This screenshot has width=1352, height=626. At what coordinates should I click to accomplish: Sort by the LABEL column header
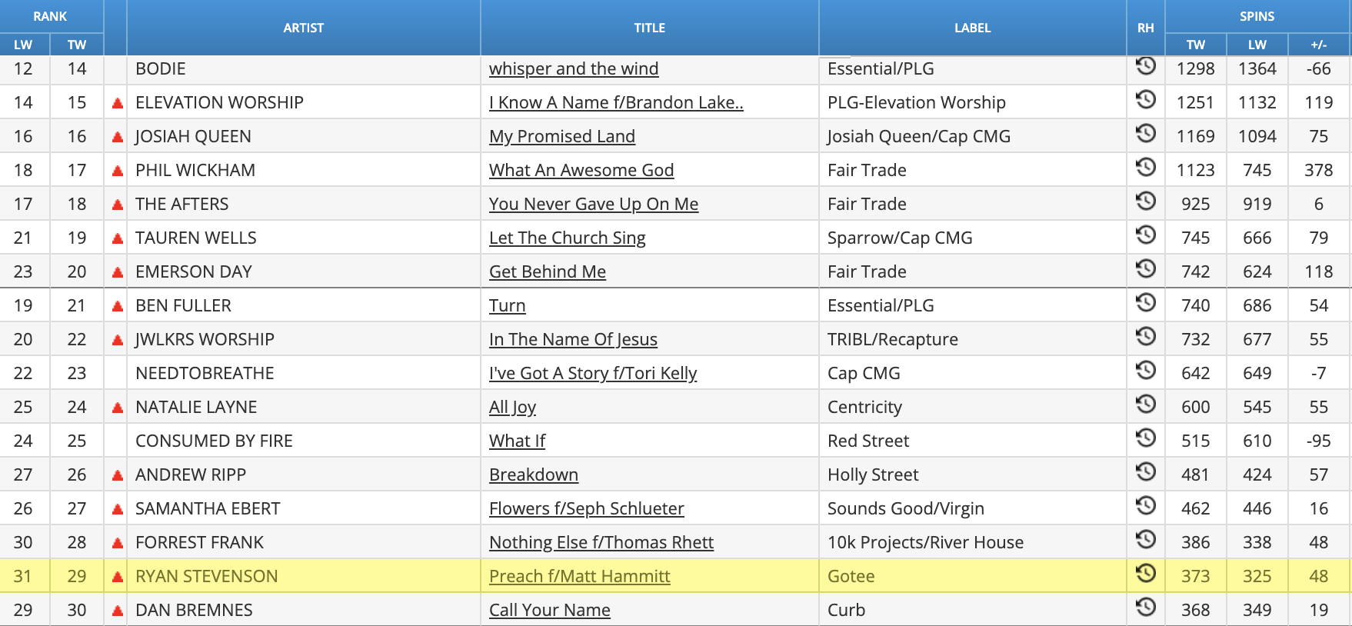[973, 28]
